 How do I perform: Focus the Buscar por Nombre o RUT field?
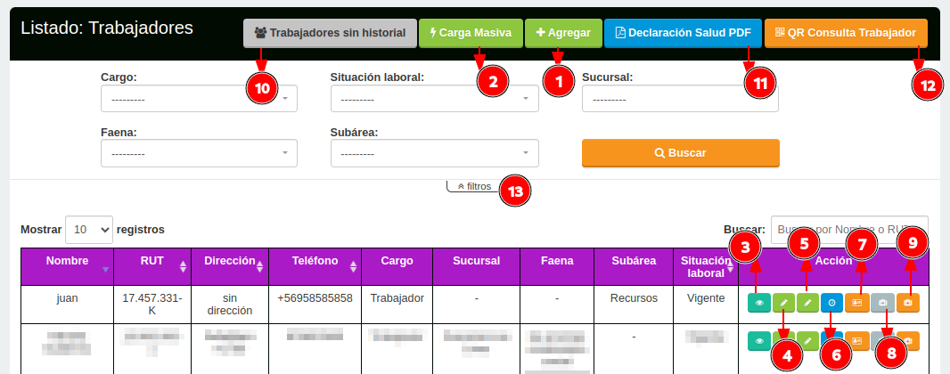848,230
